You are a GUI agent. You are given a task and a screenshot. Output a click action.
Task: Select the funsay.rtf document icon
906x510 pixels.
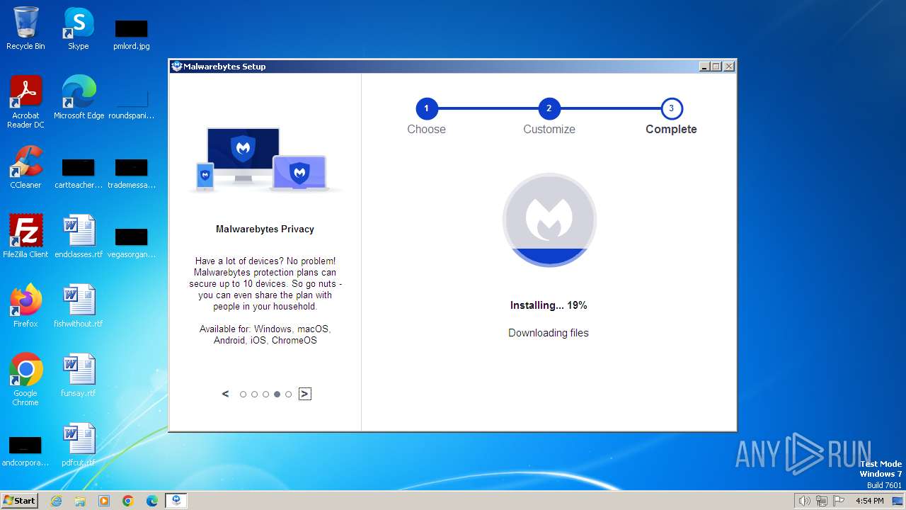pyautogui.click(x=79, y=375)
